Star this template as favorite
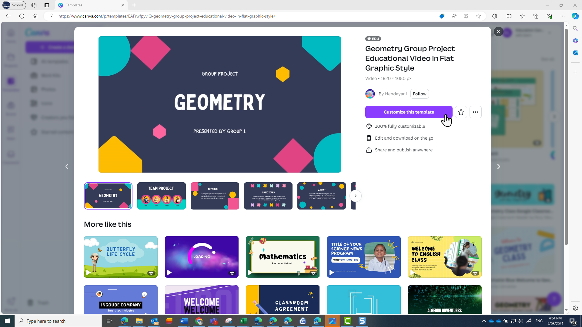The width and height of the screenshot is (582, 327). [461, 112]
